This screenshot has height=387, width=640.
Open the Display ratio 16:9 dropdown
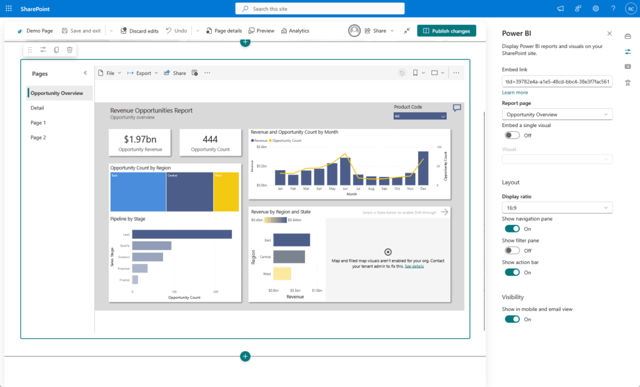pos(557,208)
